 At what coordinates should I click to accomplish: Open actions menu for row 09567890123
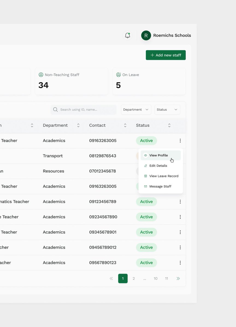click(x=180, y=263)
